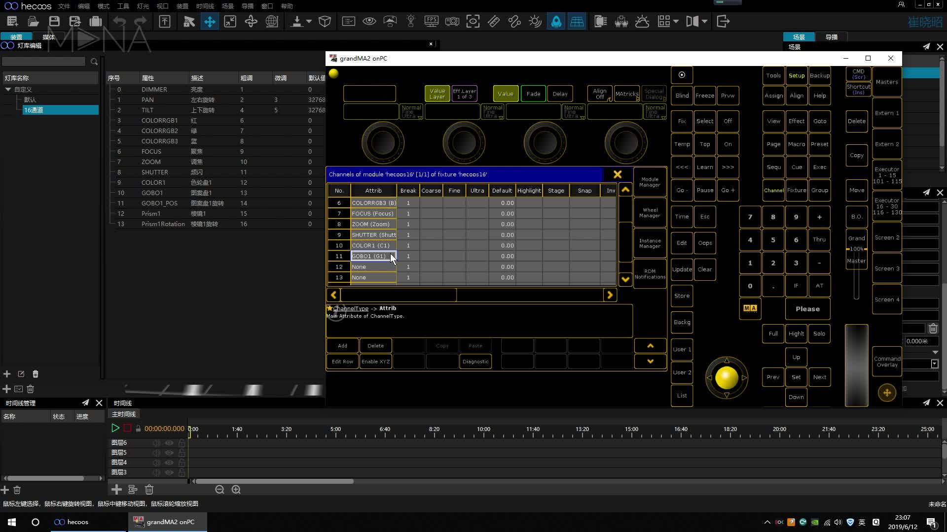Click the Module Manager button
The image size is (947, 532).
coord(650,182)
